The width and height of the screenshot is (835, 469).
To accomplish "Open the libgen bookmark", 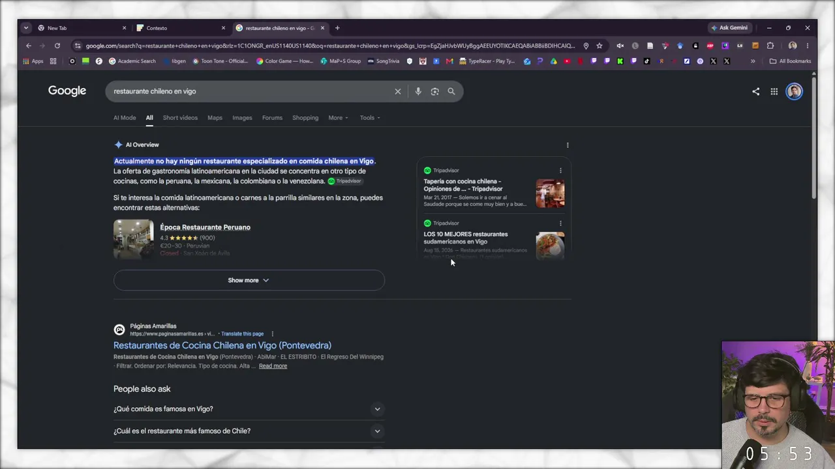I will pyautogui.click(x=175, y=61).
